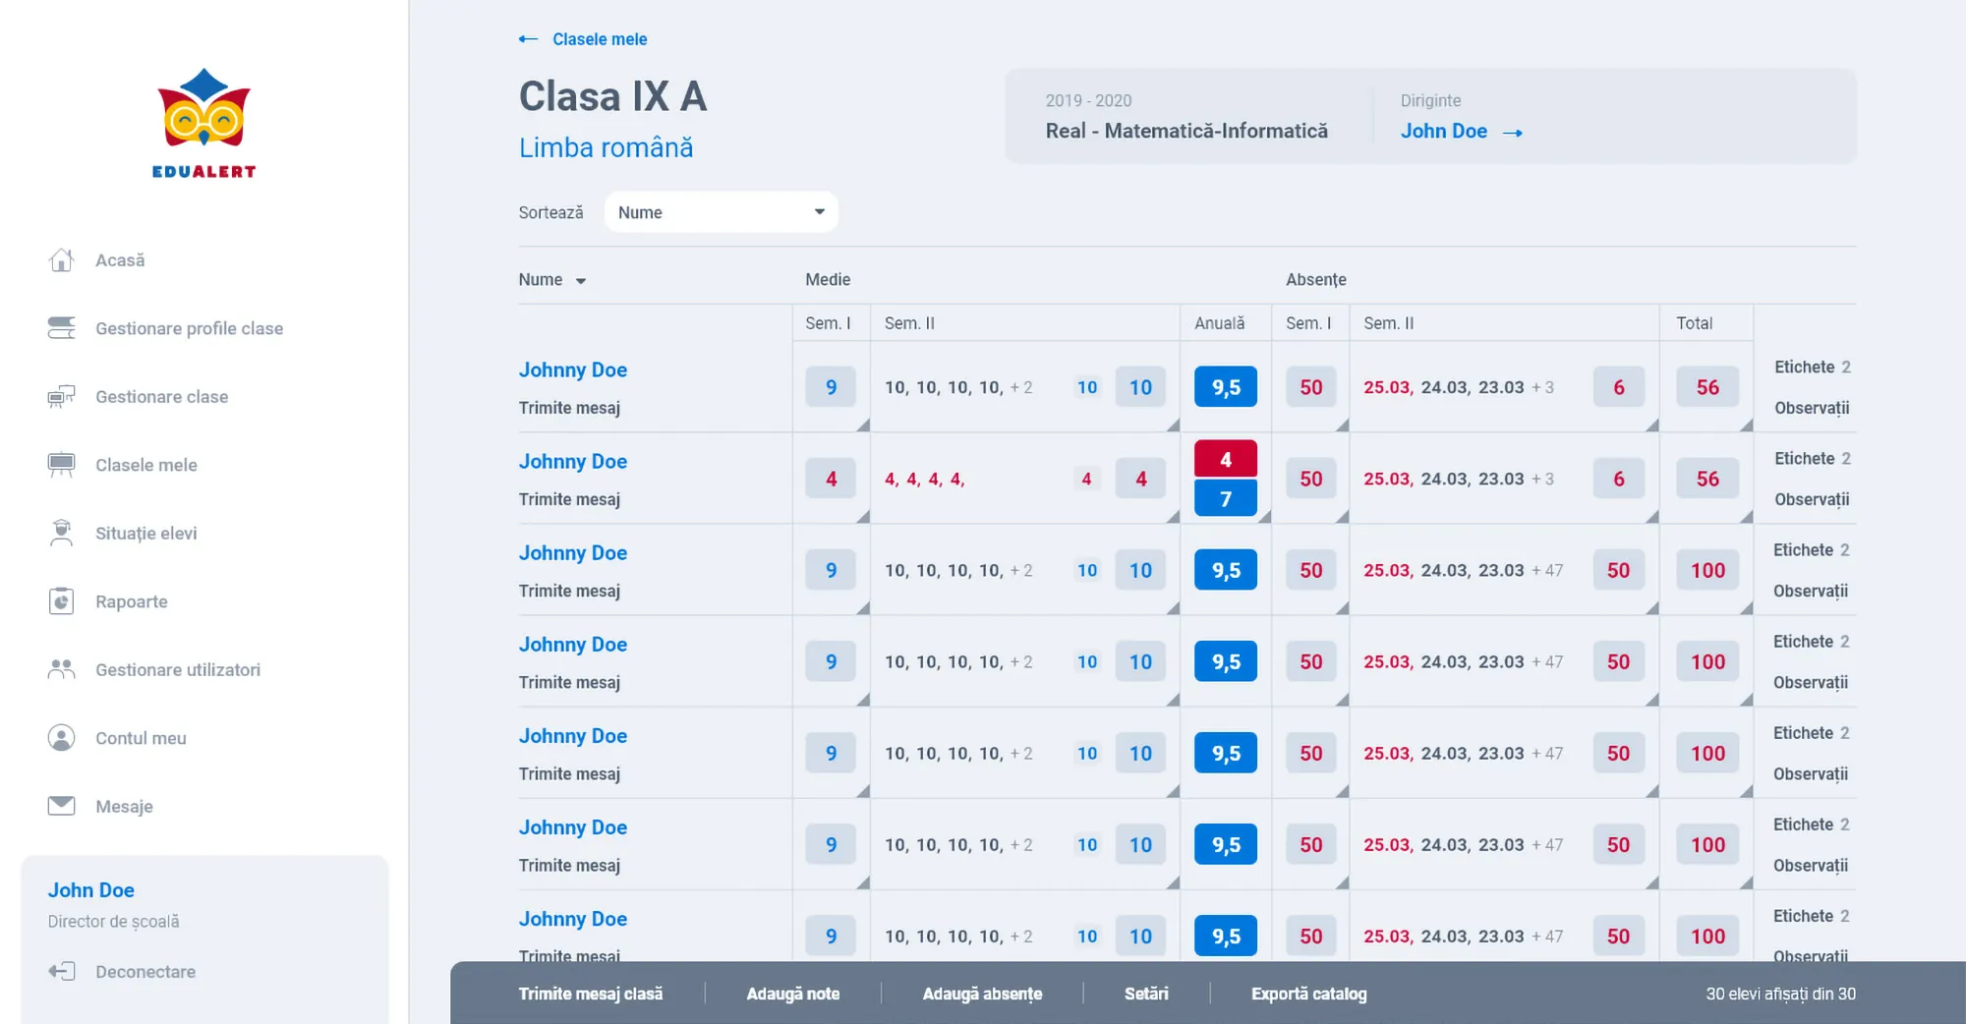Click the red annual grade 4 badge

point(1225,459)
